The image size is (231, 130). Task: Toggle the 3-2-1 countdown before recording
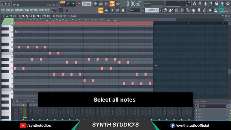(106, 4)
